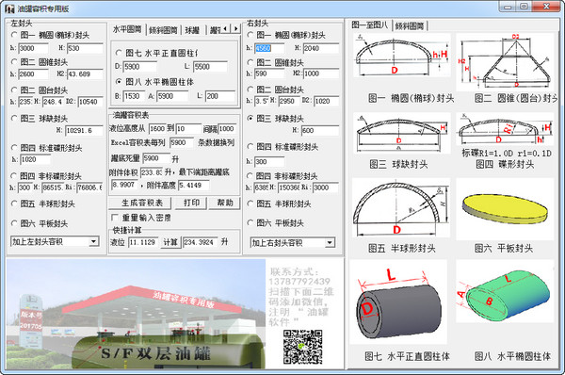The width and height of the screenshot is (565, 375).
Task: Enable 重量输入密度 checkbox
Action: point(115,218)
